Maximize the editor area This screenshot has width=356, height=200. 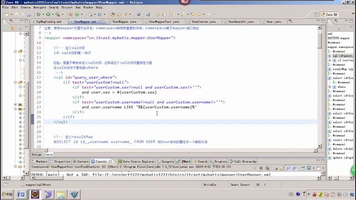(323, 21)
